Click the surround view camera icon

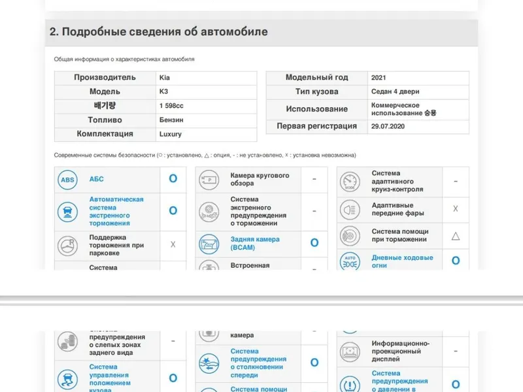(209, 179)
